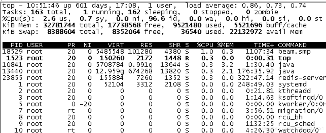The height and width of the screenshot is (133, 326).
Task: Click VIRT value 5485548
Action: click(110, 52)
